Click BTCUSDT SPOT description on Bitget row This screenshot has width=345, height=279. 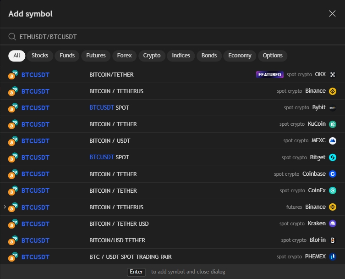click(x=109, y=157)
